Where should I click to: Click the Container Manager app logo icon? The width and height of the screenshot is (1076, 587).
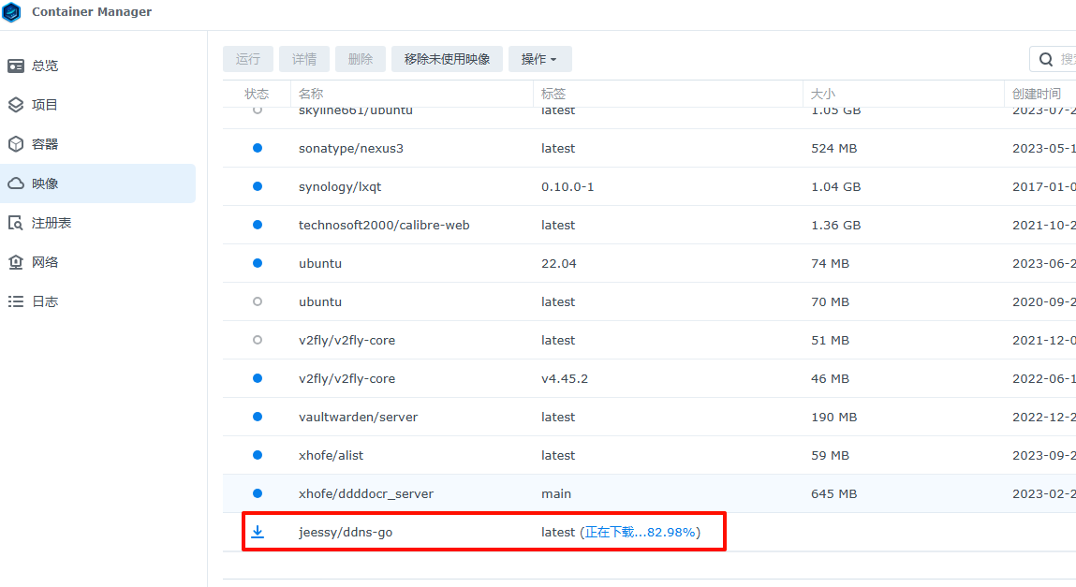[x=12, y=12]
